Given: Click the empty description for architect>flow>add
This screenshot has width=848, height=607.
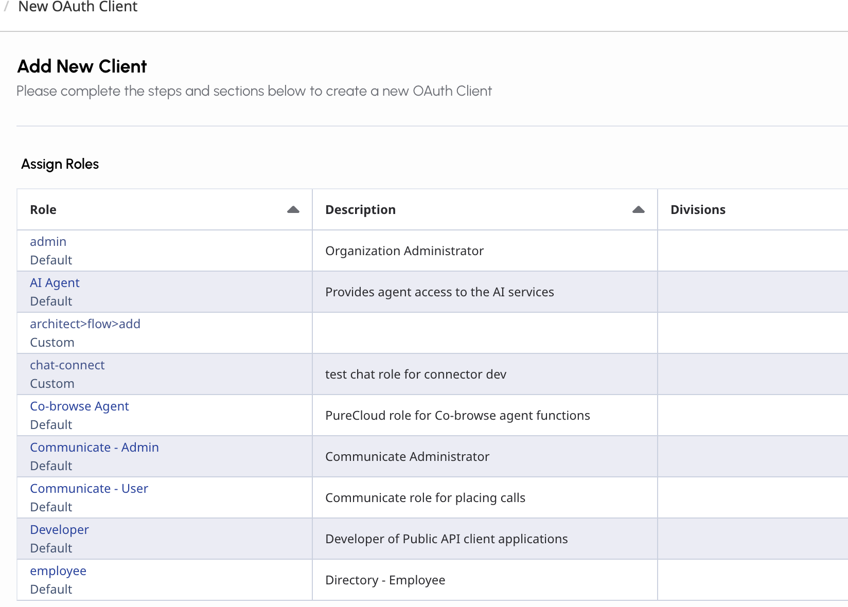Looking at the screenshot, I should click(484, 333).
